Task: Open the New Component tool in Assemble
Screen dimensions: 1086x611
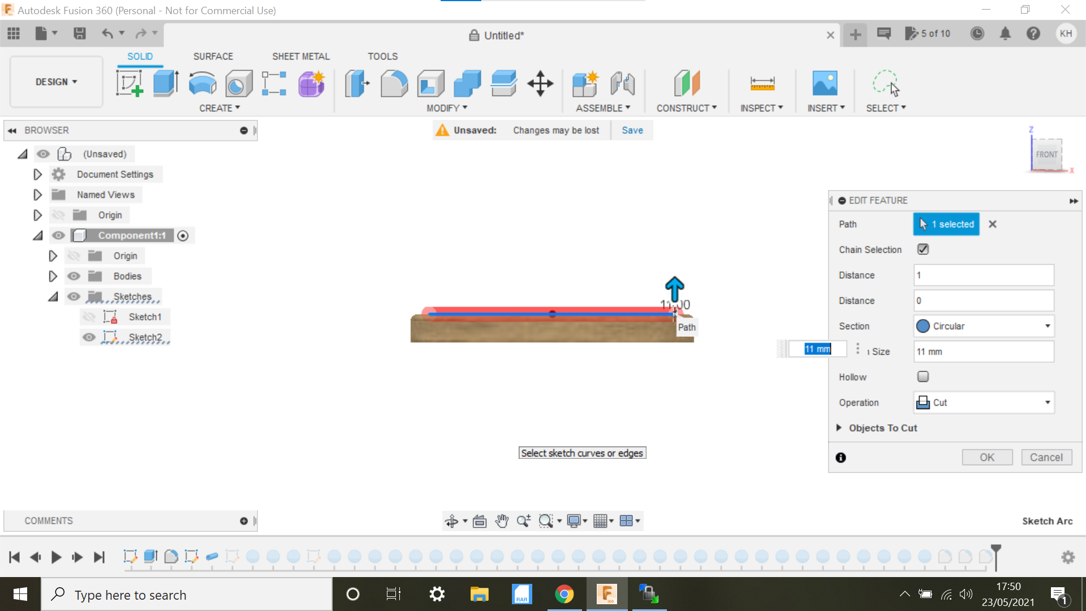Action: tap(585, 83)
